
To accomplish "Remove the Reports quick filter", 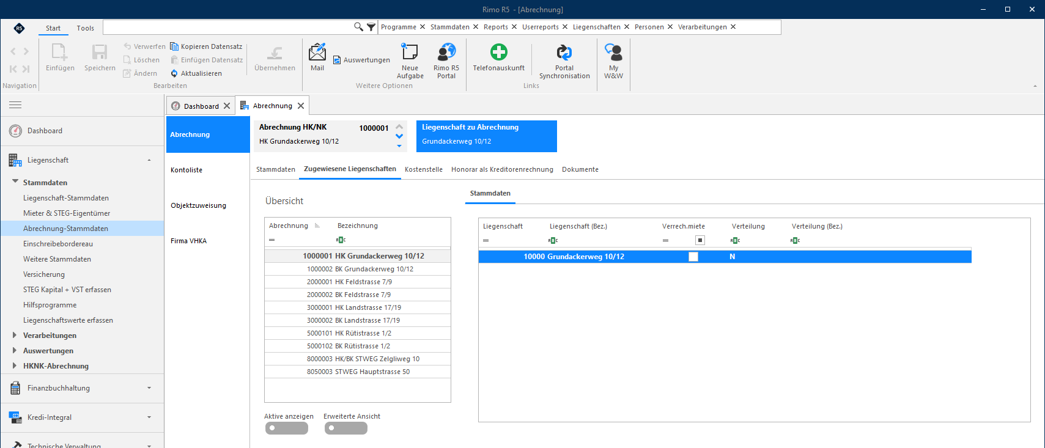I will click(x=514, y=27).
